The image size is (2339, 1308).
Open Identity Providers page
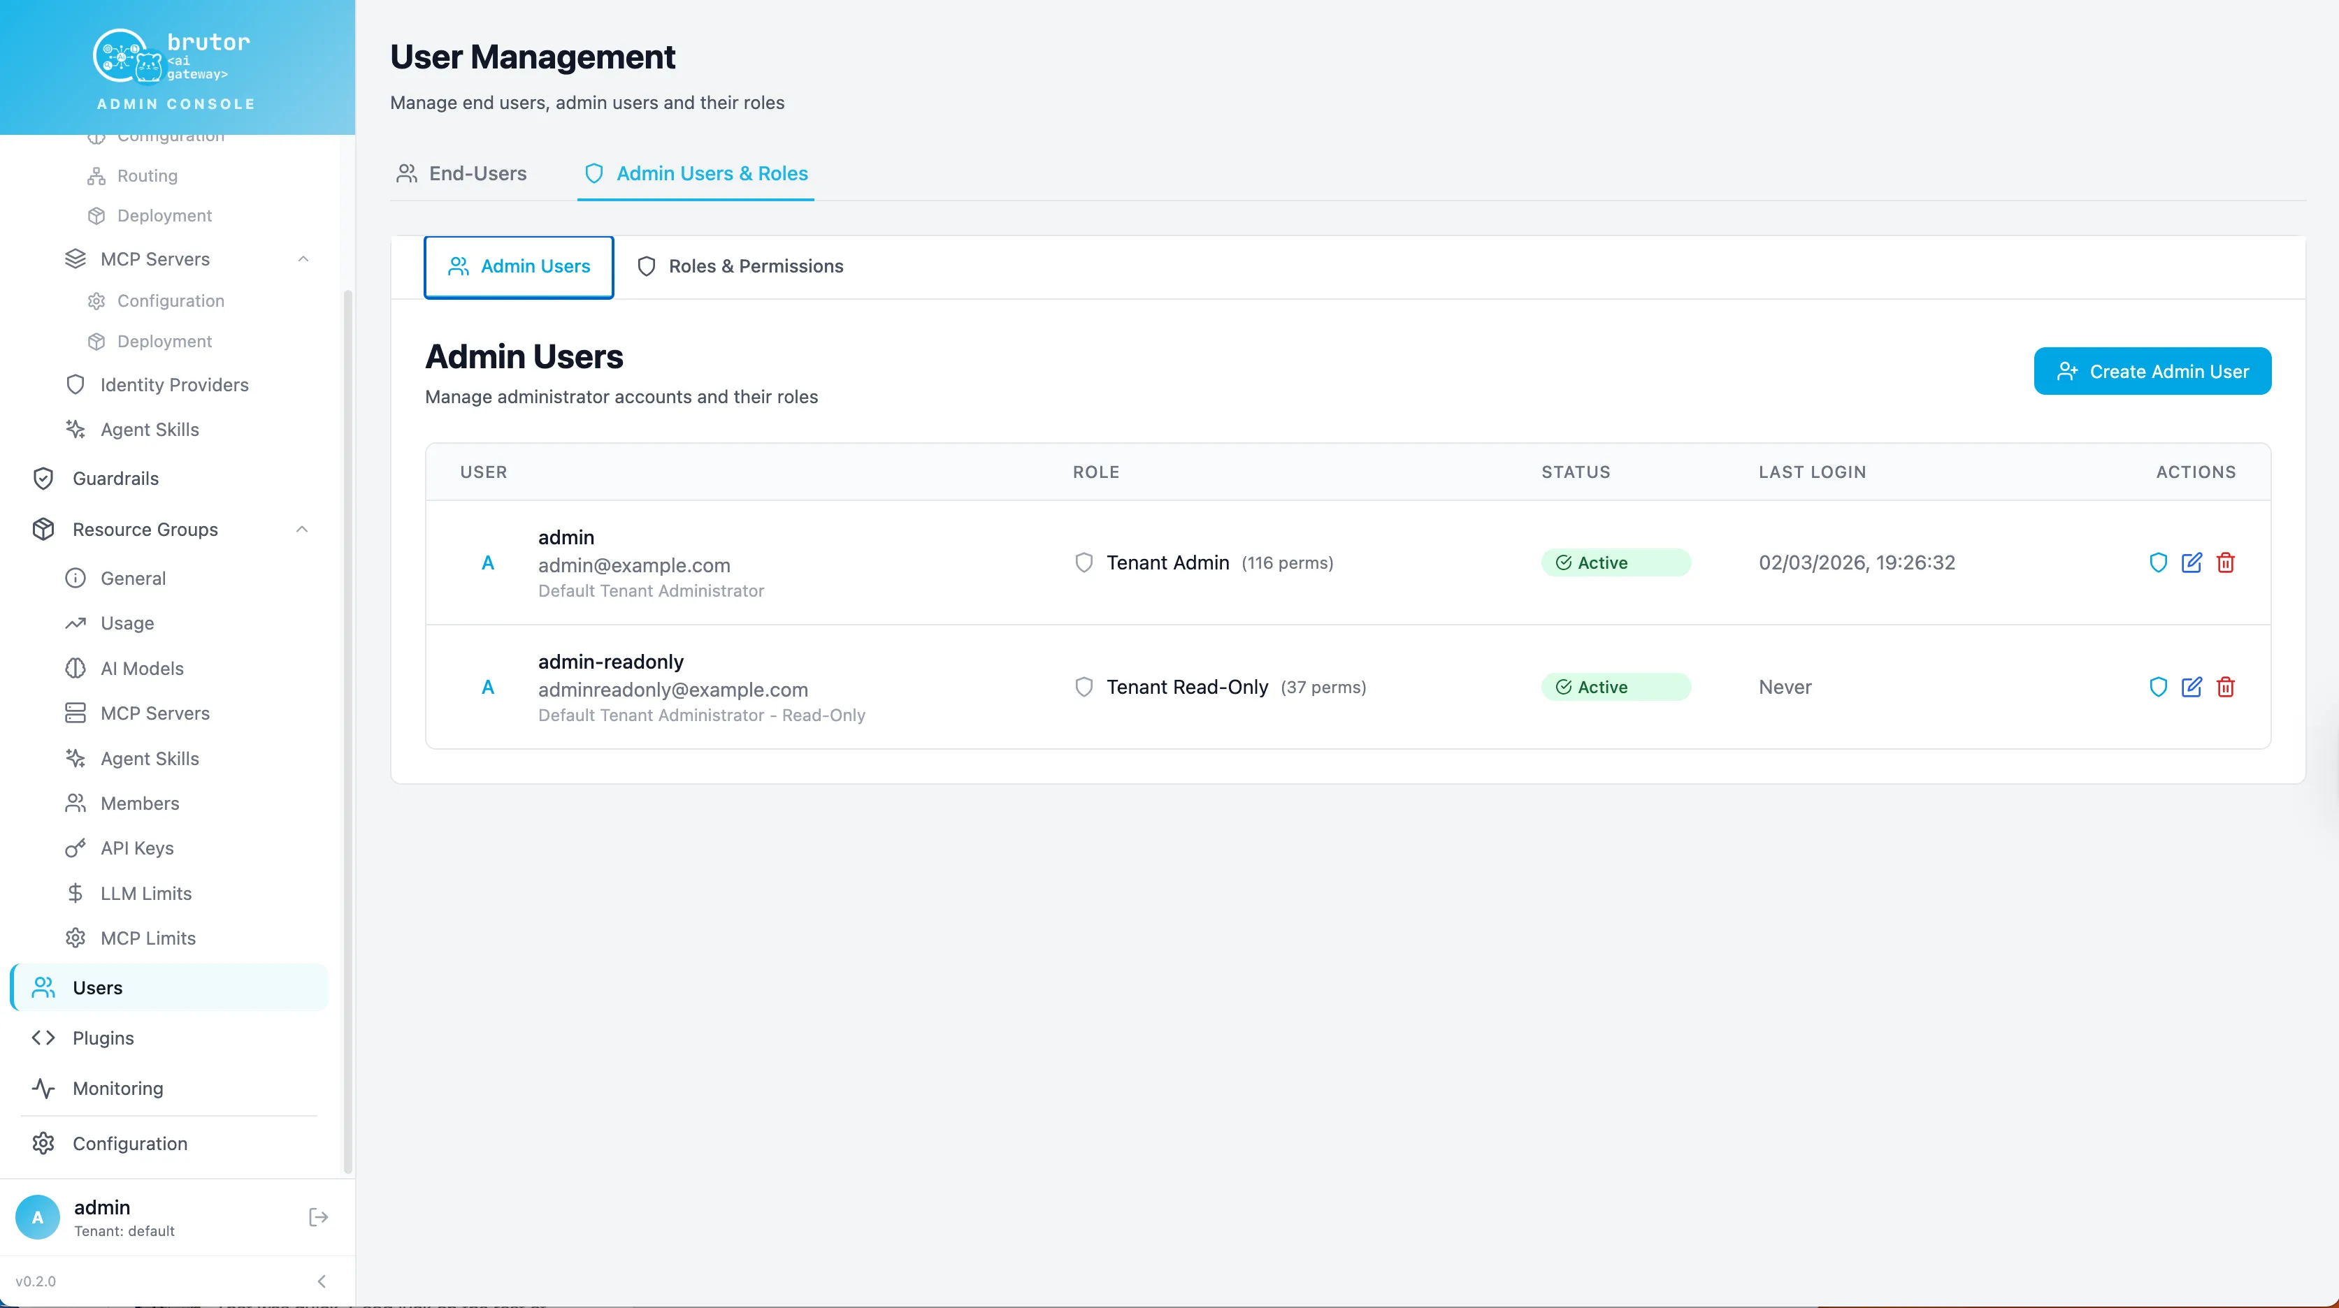click(x=156, y=385)
